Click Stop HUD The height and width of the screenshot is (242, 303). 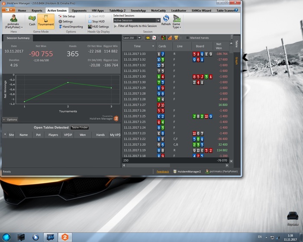pos(97,22)
